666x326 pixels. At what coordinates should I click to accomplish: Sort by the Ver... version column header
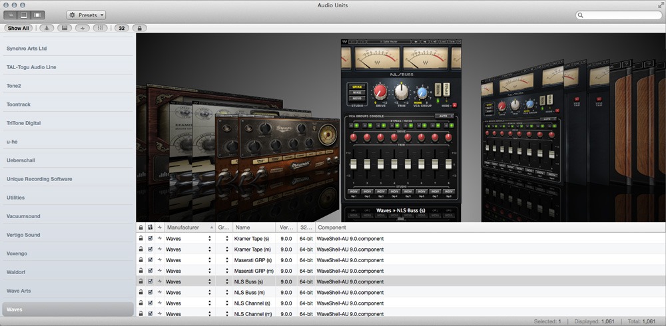pyautogui.click(x=286, y=228)
